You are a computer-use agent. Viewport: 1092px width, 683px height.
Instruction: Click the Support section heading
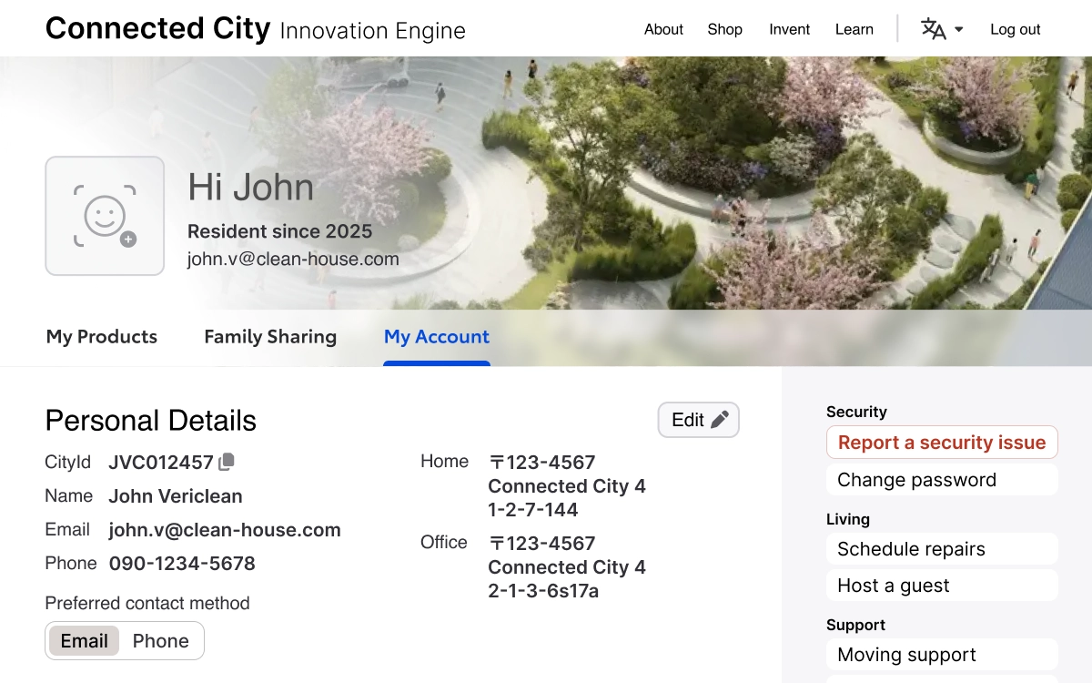855,625
